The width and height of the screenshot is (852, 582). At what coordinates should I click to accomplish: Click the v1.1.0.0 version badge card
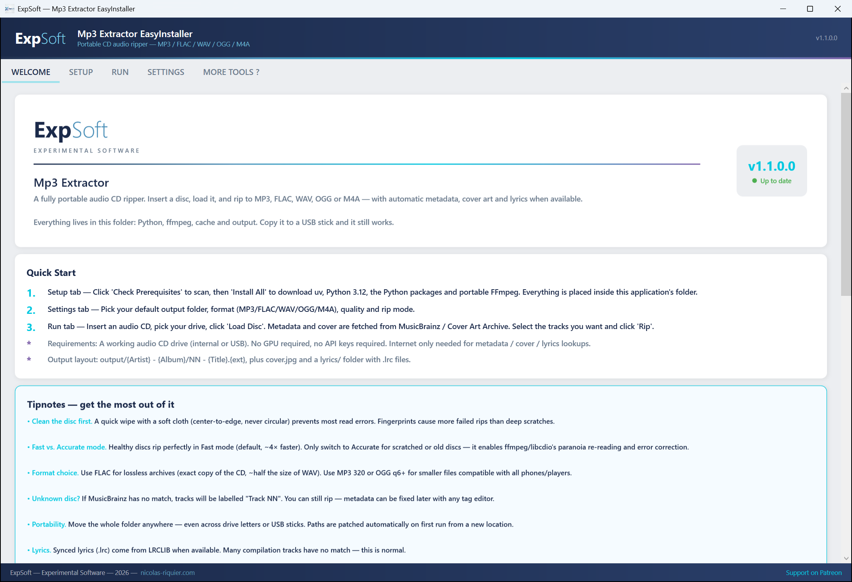[x=772, y=171]
